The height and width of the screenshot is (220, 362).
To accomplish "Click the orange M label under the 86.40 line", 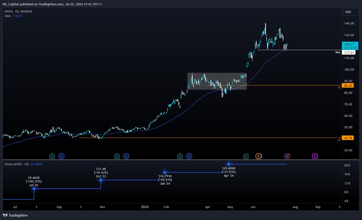I will coord(339,88).
